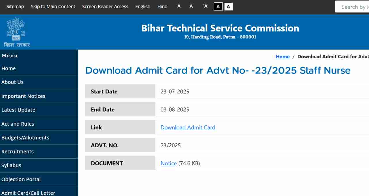Screen dimensions: 369x196
Task: Open the Notice document link
Action: tap(169, 163)
